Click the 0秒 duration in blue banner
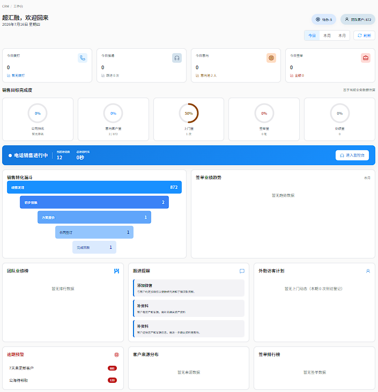Image resolution: width=378 pixels, height=392 pixels. (x=80, y=158)
